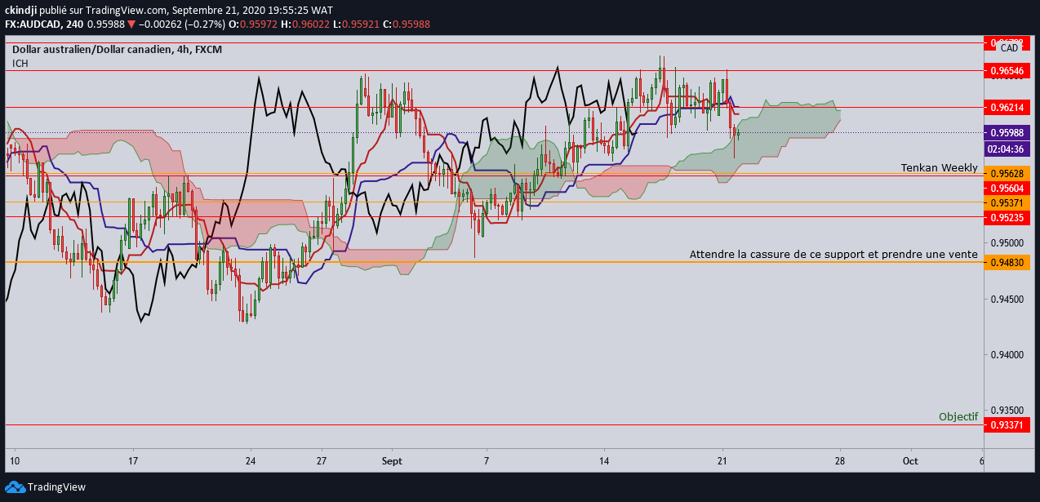Click the orange 0.95628 price label
Screen dimensions: 1040x502
(x=1009, y=174)
